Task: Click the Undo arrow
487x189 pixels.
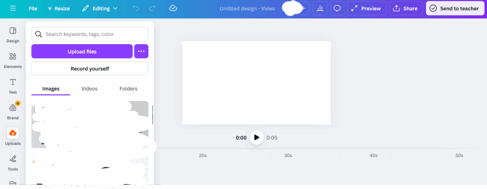Action: click(136, 9)
